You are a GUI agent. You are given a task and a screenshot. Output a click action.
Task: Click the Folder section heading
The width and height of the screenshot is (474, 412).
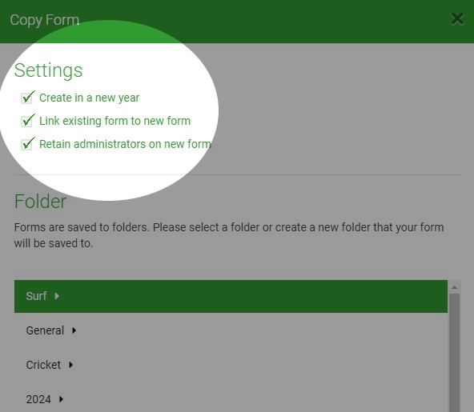pyautogui.click(x=41, y=201)
